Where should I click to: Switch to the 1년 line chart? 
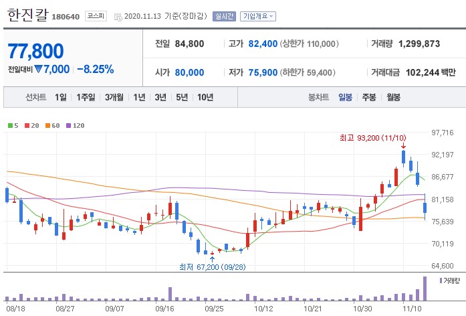click(139, 97)
